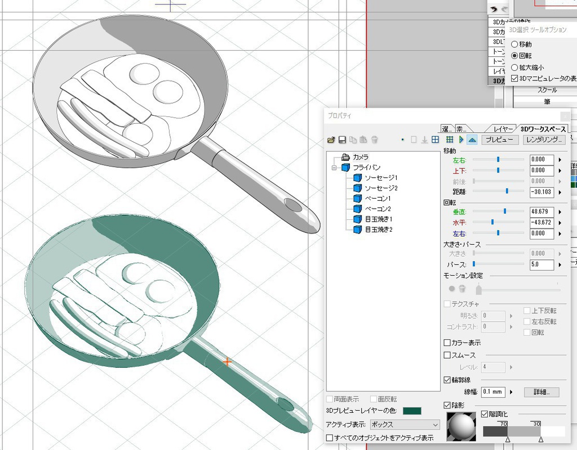Select ベーコン2 in the object tree
Image resolution: width=577 pixels, height=450 pixels.
point(378,209)
